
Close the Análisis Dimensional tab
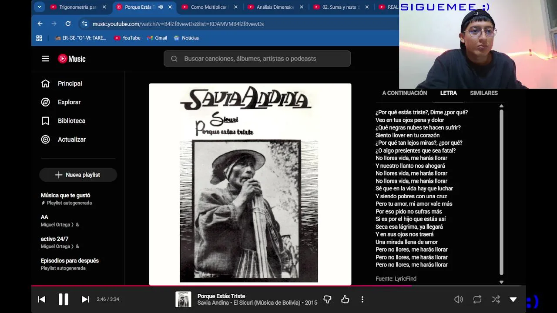click(x=302, y=7)
